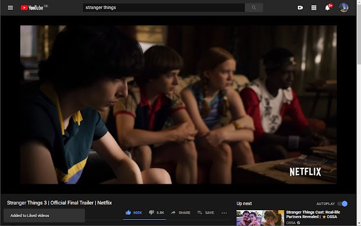The image size is (361, 226).
Task: Open the create video camera icon
Action: [x=300, y=7]
